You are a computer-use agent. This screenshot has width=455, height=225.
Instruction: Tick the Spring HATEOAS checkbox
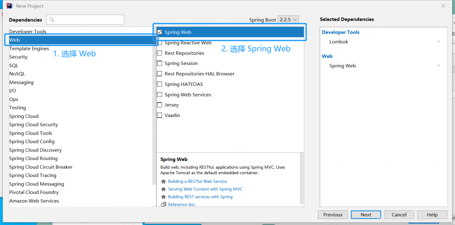coord(160,84)
